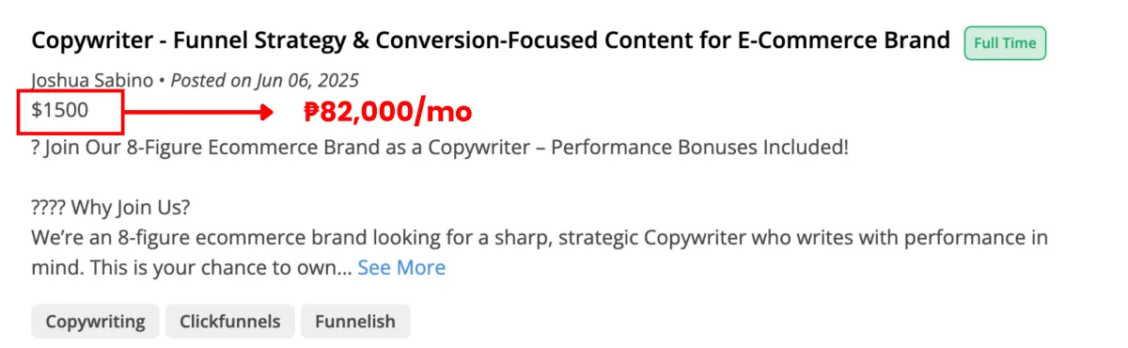Screen dimensions: 1128x348
Task: Select the Clickfunnels skill tag
Action: coord(230,321)
